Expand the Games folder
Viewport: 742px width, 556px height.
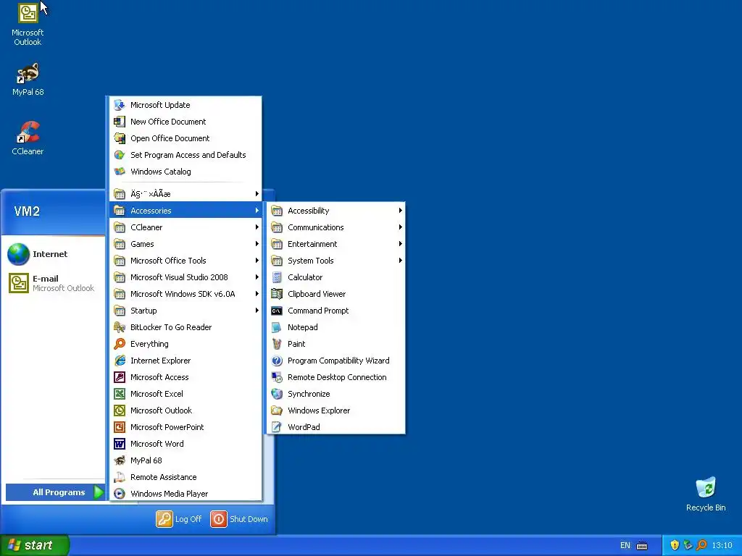pos(185,244)
